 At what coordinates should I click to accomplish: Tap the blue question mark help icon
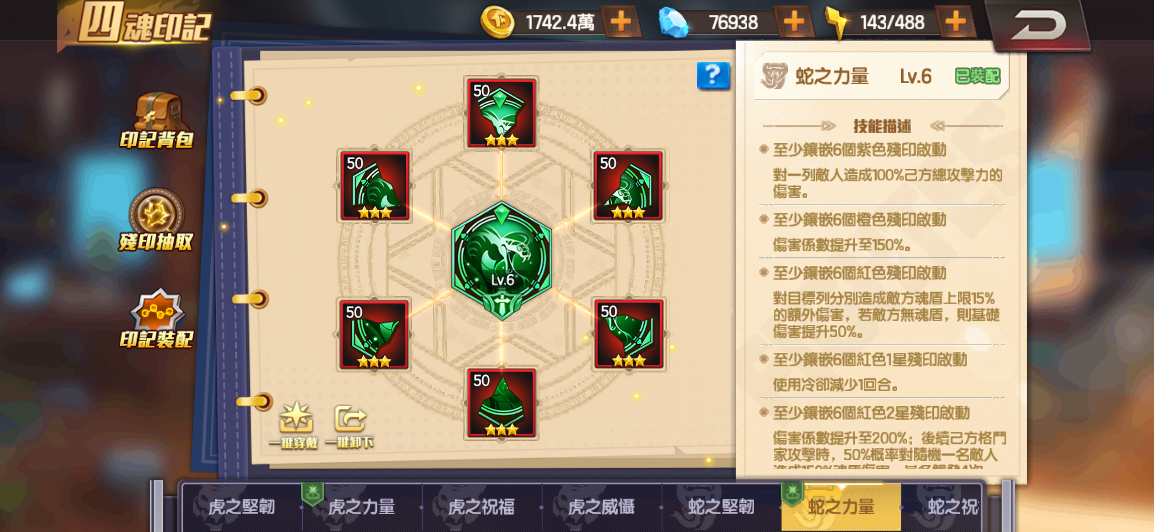[x=712, y=75]
